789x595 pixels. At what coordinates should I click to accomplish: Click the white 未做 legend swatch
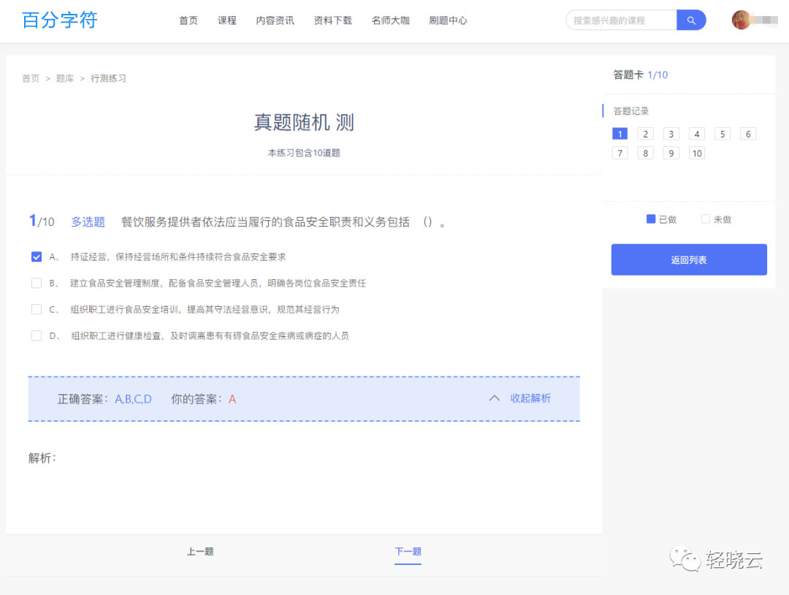[x=706, y=219]
